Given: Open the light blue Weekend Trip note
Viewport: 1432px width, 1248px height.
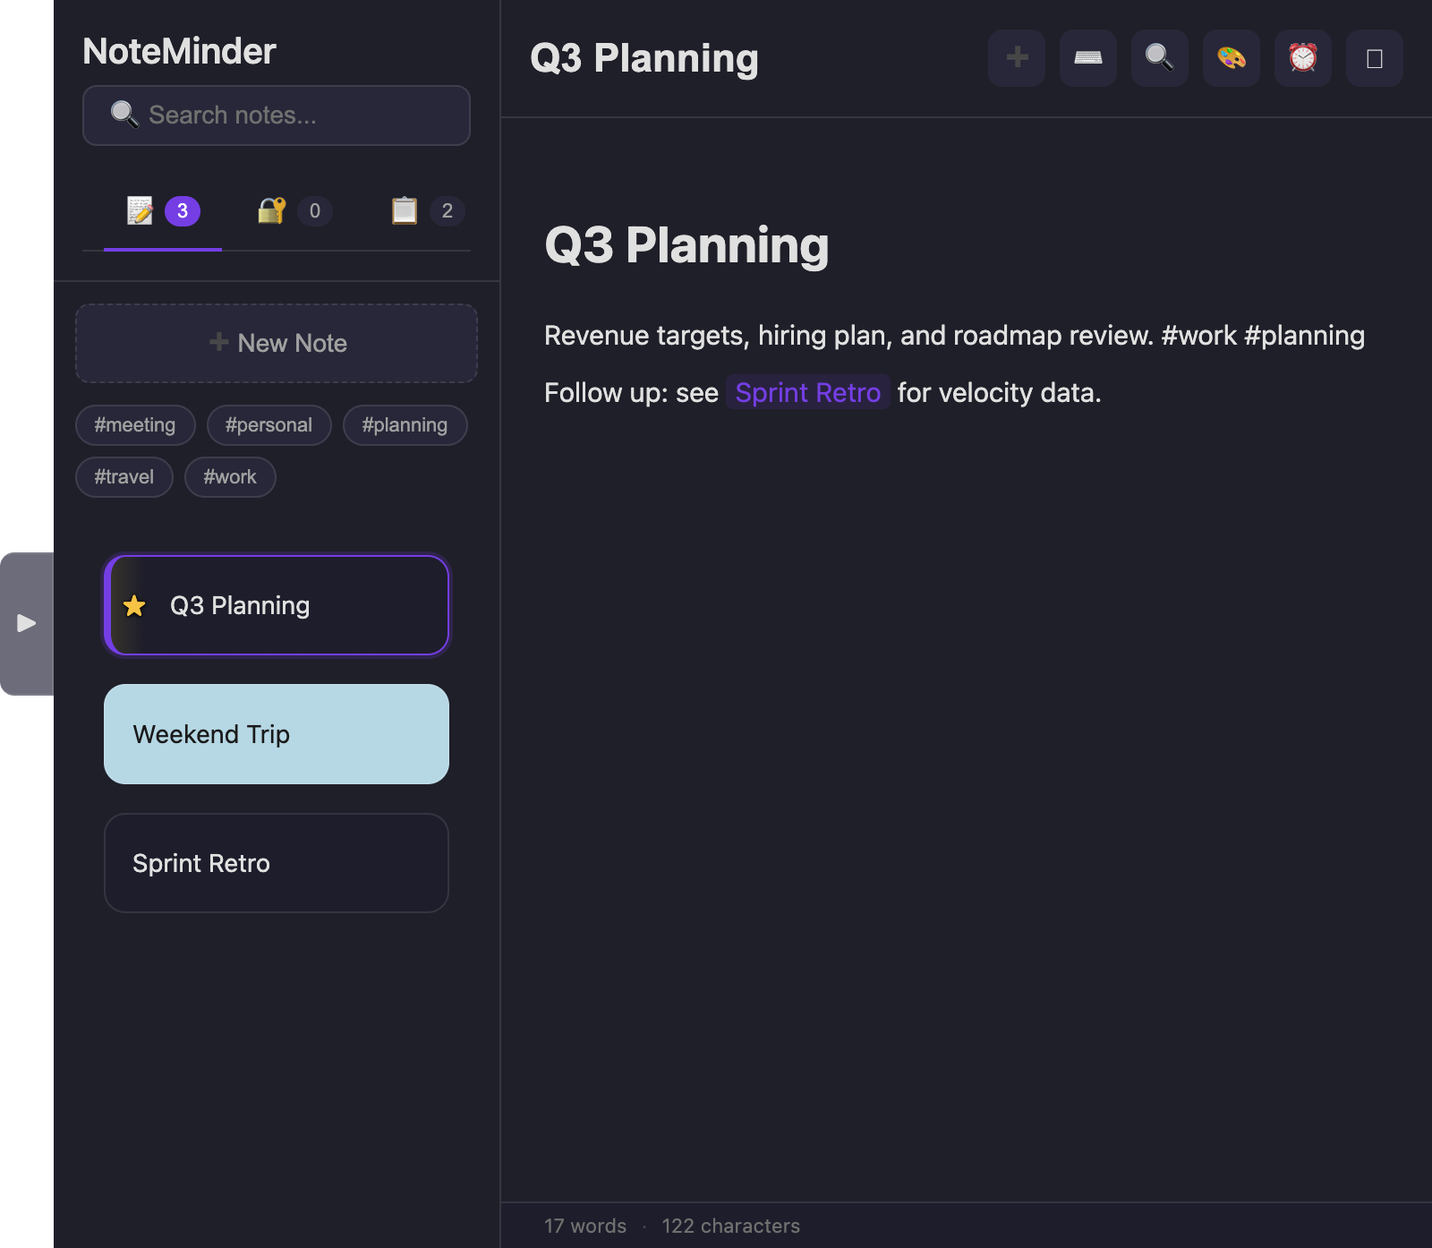Looking at the screenshot, I should (277, 734).
